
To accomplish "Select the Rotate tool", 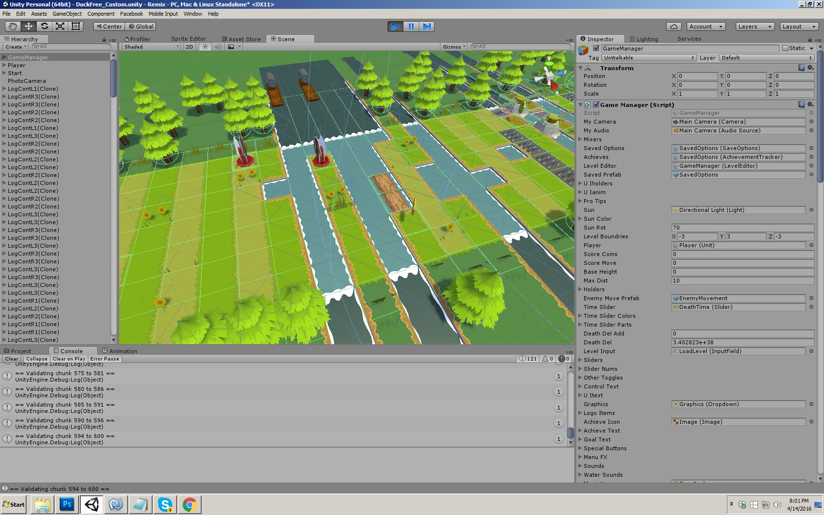I will [44, 26].
